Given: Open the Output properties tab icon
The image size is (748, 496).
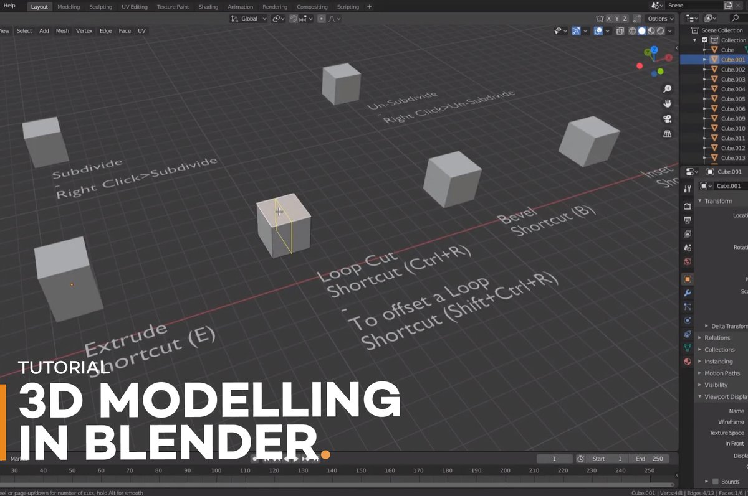Looking at the screenshot, I should tap(688, 220).
